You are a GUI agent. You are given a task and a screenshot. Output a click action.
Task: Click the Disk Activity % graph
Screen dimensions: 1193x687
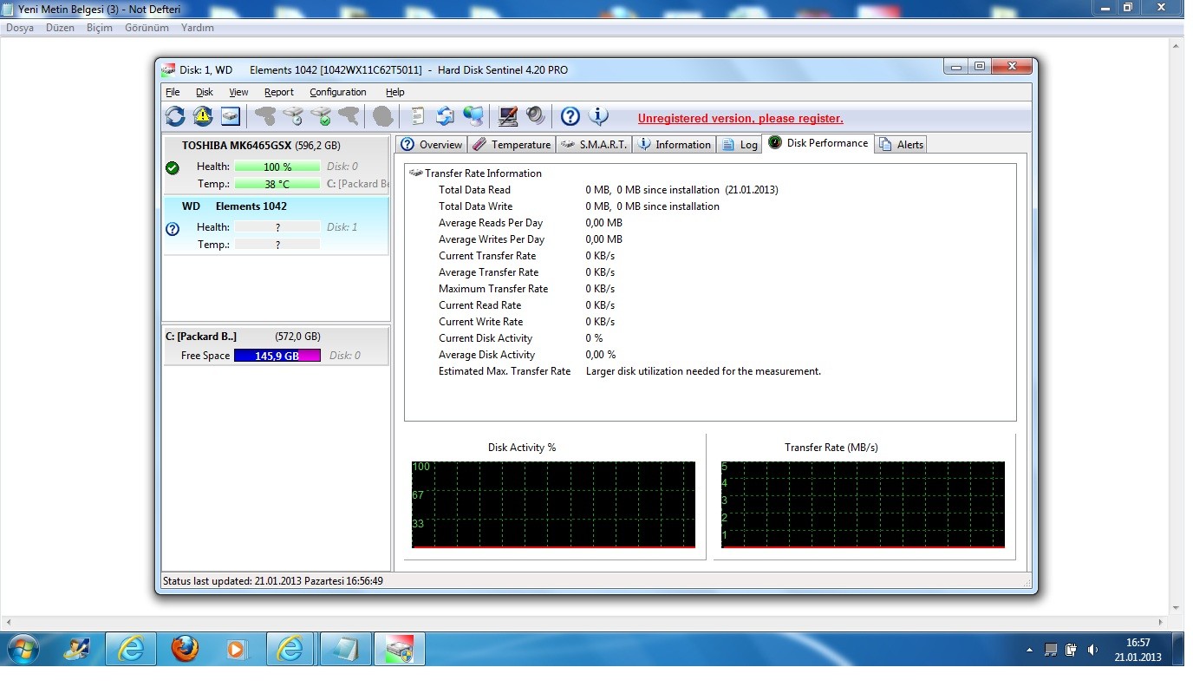[x=553, y=505]
